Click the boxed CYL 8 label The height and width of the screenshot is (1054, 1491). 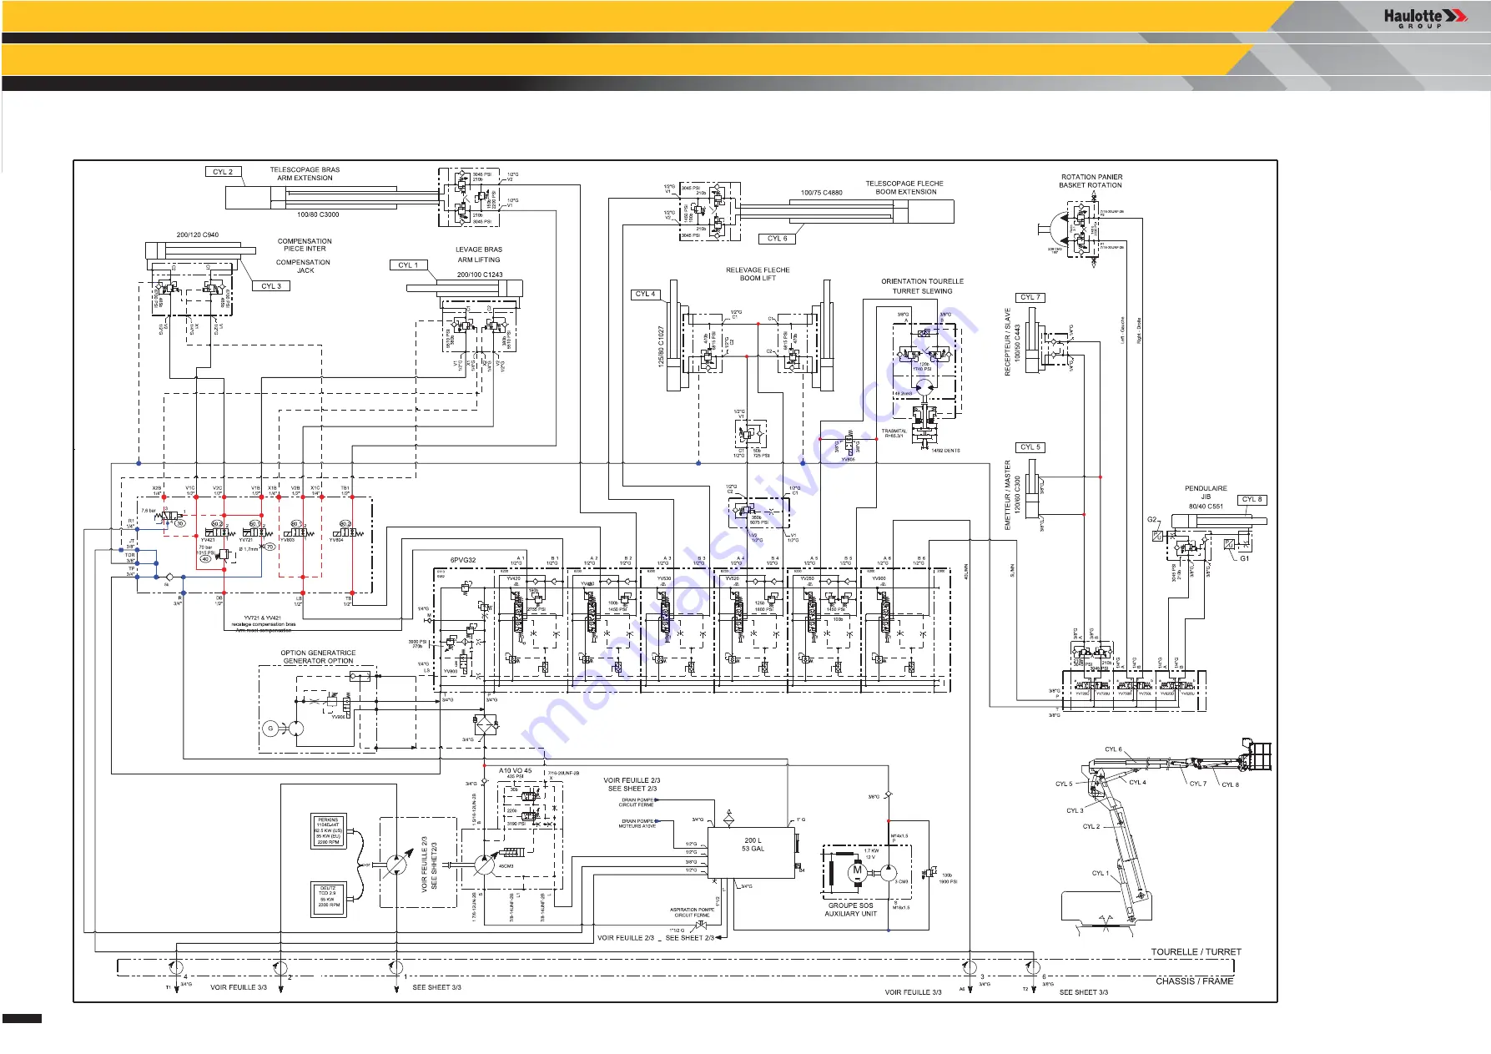tap(1252, 500)
